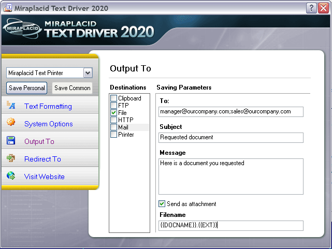The width and height of the screenshot is (332, 249).
Task: Select the File label in Destinations list
Action: click(122, 112)
